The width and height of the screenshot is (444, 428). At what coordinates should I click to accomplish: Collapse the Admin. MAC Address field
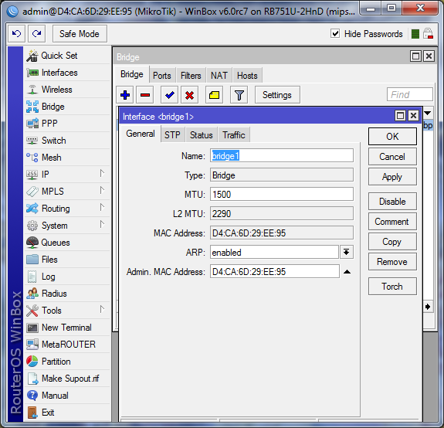(x=347, y=272)
